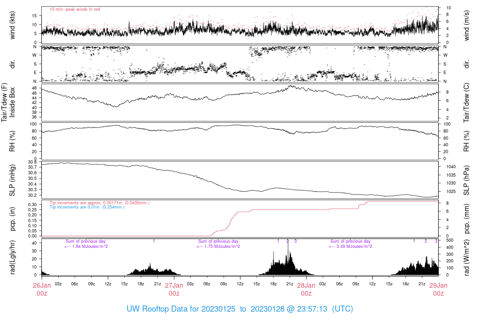
Task: Click the blue tip increments 0.01in. note
Action: pos(87,207)
